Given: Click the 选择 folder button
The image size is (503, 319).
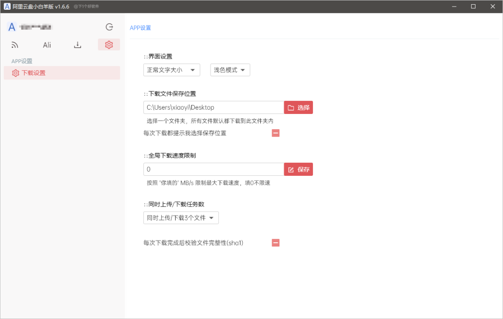Looking at the screenshot, I should [299, 107].
